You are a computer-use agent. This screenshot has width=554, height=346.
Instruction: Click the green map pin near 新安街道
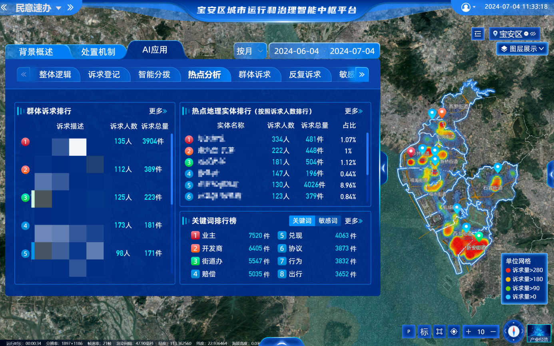479,236
